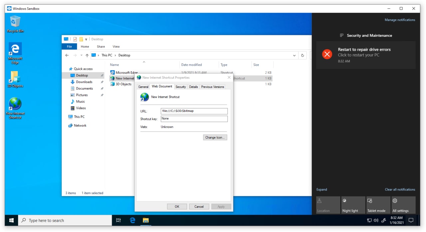The image size is (426, 232).
Task: Toggle the Location quick action tile
Action: [x=328, y=205]
